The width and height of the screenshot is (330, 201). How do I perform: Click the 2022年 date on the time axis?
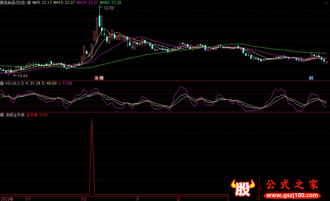tap(7, 199)
